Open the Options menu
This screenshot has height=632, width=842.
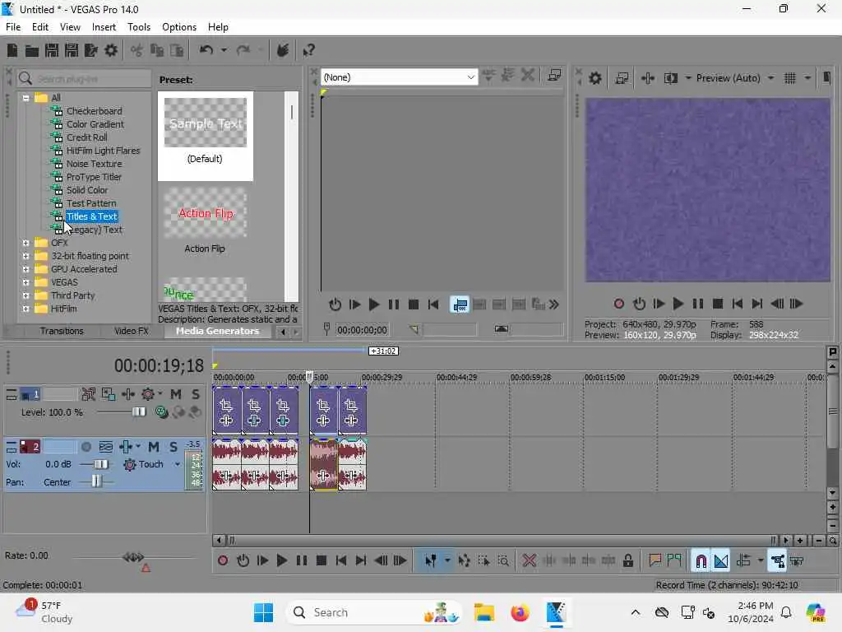179,27
